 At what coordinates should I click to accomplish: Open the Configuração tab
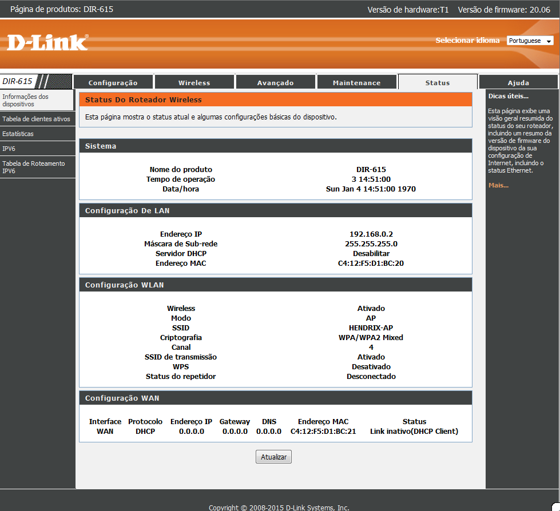(113, 82)
